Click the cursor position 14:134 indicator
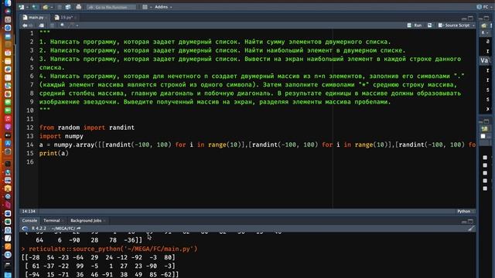495x278 pixels. tap(29, 211)
